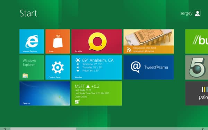This screenshot has width=208, height=130.
Task: Click the RSS feed icon on news tile
Action: coord(129,50)
